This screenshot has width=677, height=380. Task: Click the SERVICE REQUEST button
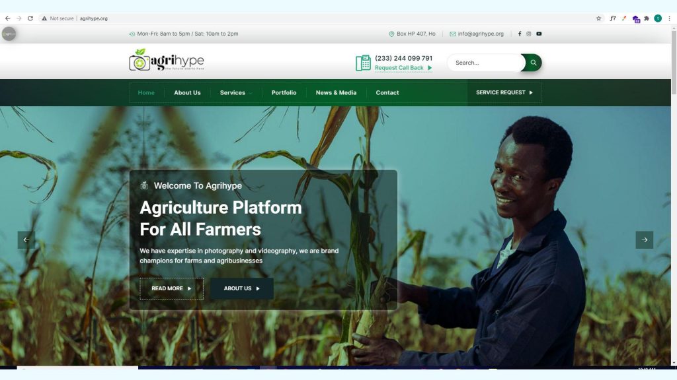tap(504, 92)
